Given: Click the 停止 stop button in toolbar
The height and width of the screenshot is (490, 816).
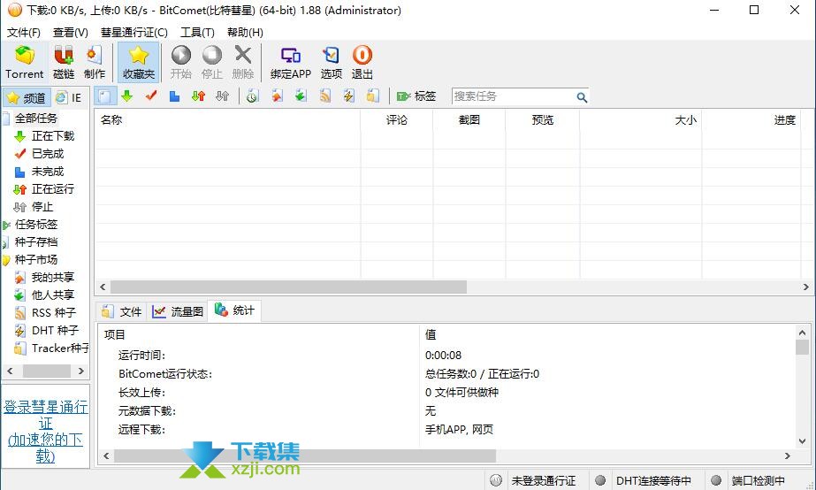Looking at the screenshot, I should click(x=212, y=63).
